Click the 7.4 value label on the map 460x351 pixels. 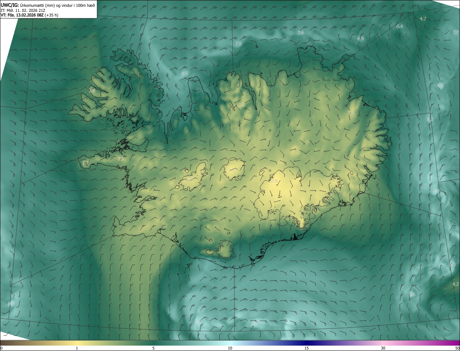tap(300, 33)
